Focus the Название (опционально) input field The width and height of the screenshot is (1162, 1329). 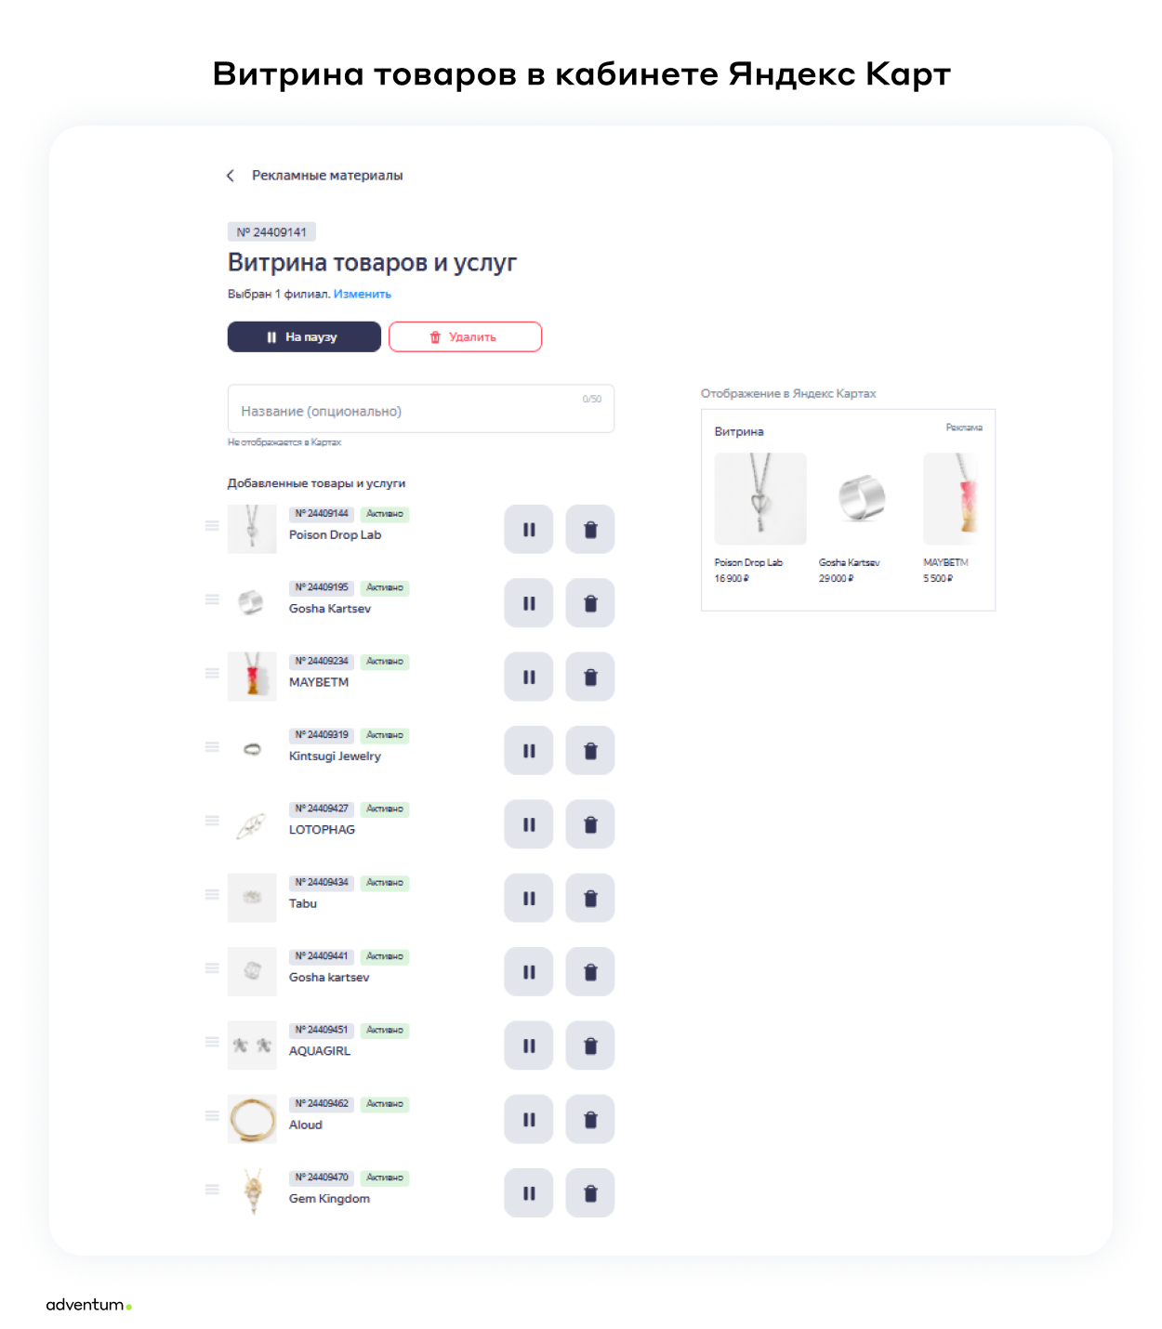point(420,410)
